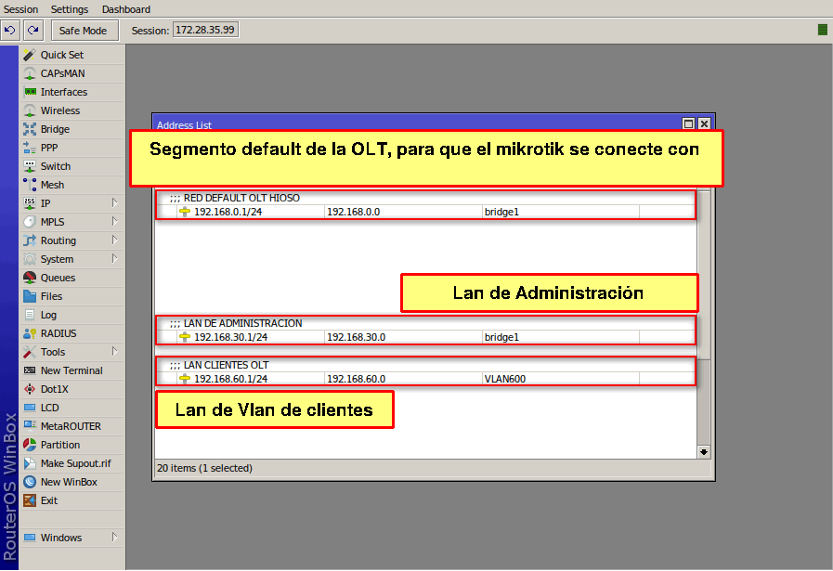Open the Bridge configuration

pyautogui.click(x=55, y=129)
